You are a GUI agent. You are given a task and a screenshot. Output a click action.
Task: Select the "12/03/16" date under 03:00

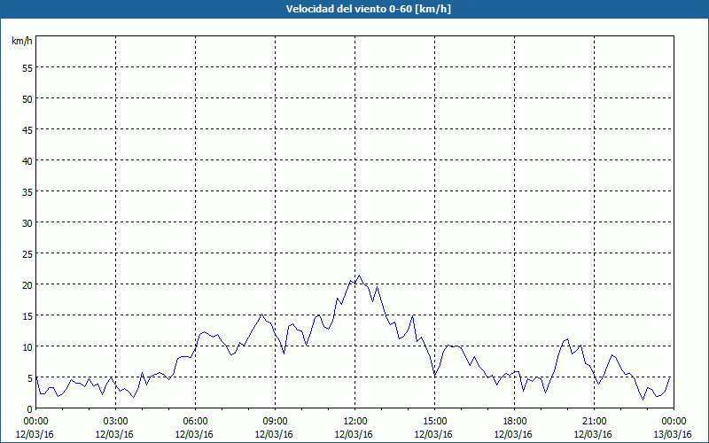click(114, 434)
